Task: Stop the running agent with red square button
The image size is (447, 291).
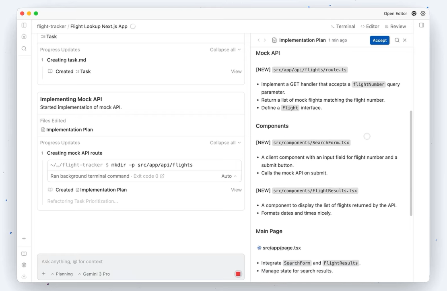Action: click(x=238, y=274)
